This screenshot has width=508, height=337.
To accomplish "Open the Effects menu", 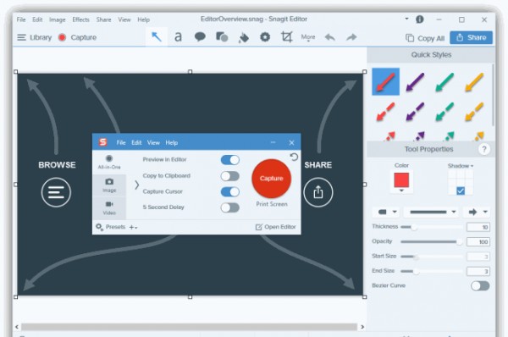I will point(80,19).
